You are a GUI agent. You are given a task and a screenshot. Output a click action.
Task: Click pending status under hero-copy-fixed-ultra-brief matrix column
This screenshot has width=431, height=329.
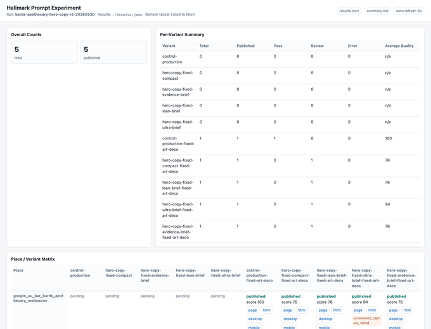tap(217, 296)
